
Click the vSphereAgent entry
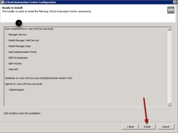[x=16, y=90]
